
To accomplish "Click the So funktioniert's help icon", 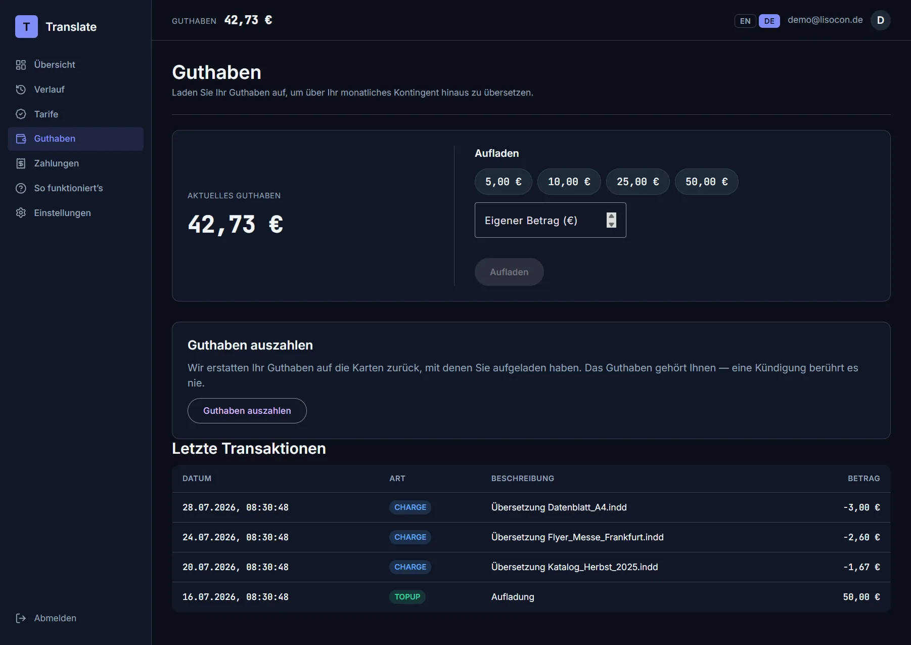I will [x=21, y=188].
